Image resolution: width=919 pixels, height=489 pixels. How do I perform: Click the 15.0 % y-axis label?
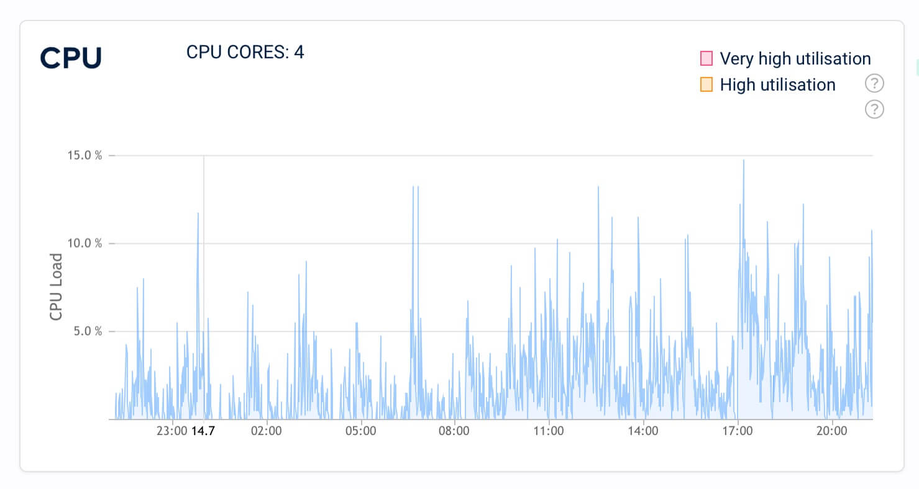pyautogui.click(x=85, y=155)
